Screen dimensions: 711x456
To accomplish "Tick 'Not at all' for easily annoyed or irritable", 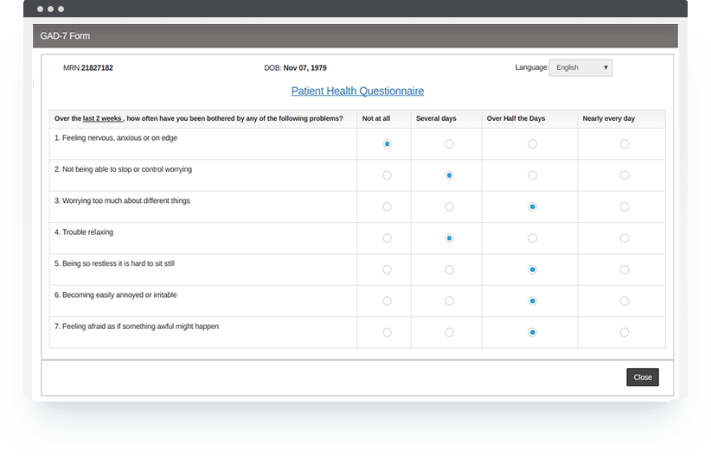I will coord(387,301).
